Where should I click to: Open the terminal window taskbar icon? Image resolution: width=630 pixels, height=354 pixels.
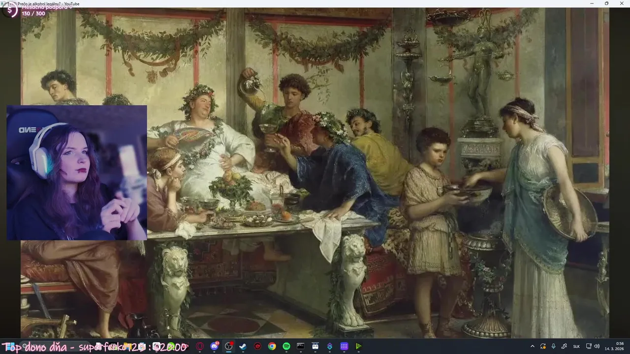point(300,346)
